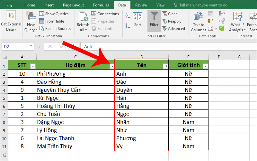Switch to the Home tab
This screenshot has width=257, height=161.
pos(30,5)
